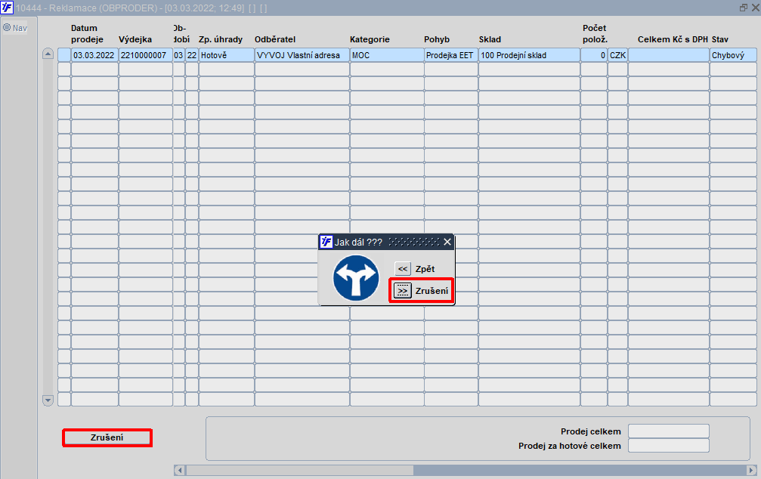Click the blue fork direction sign icon

click(x=356, y=278)
